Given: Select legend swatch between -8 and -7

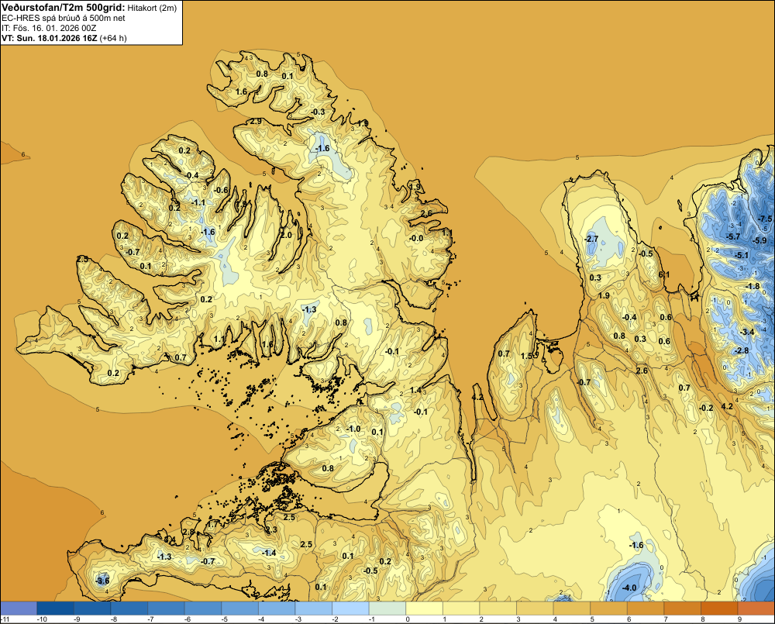Looking at the screenshot, I should [x=129, y=608].
